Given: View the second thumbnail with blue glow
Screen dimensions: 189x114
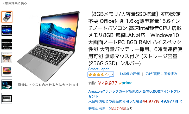Looking at the screenshot, I should (7, 31).
